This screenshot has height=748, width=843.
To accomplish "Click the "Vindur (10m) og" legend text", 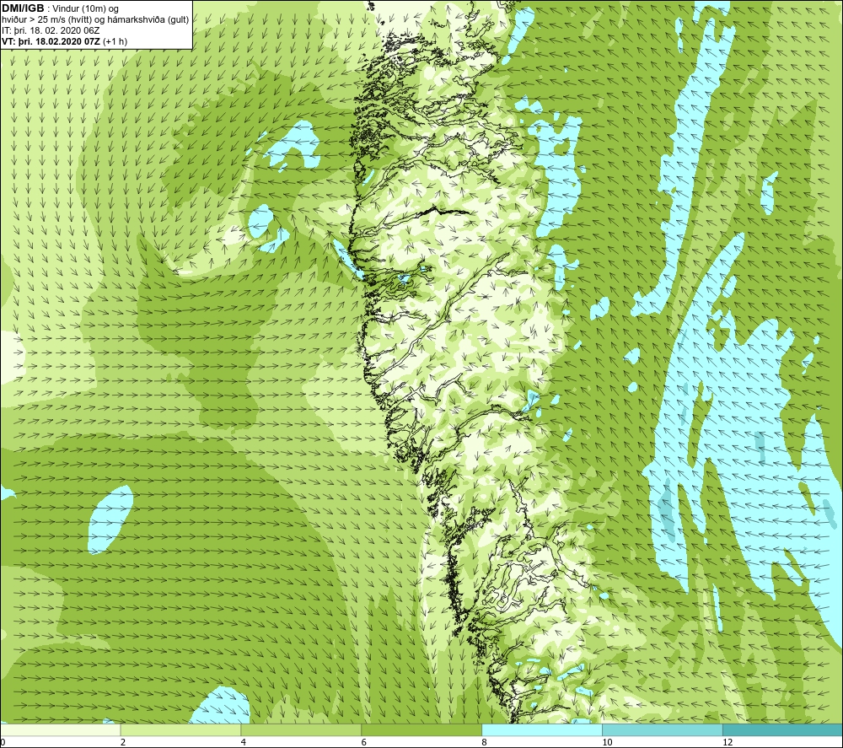I will (86, 9).
